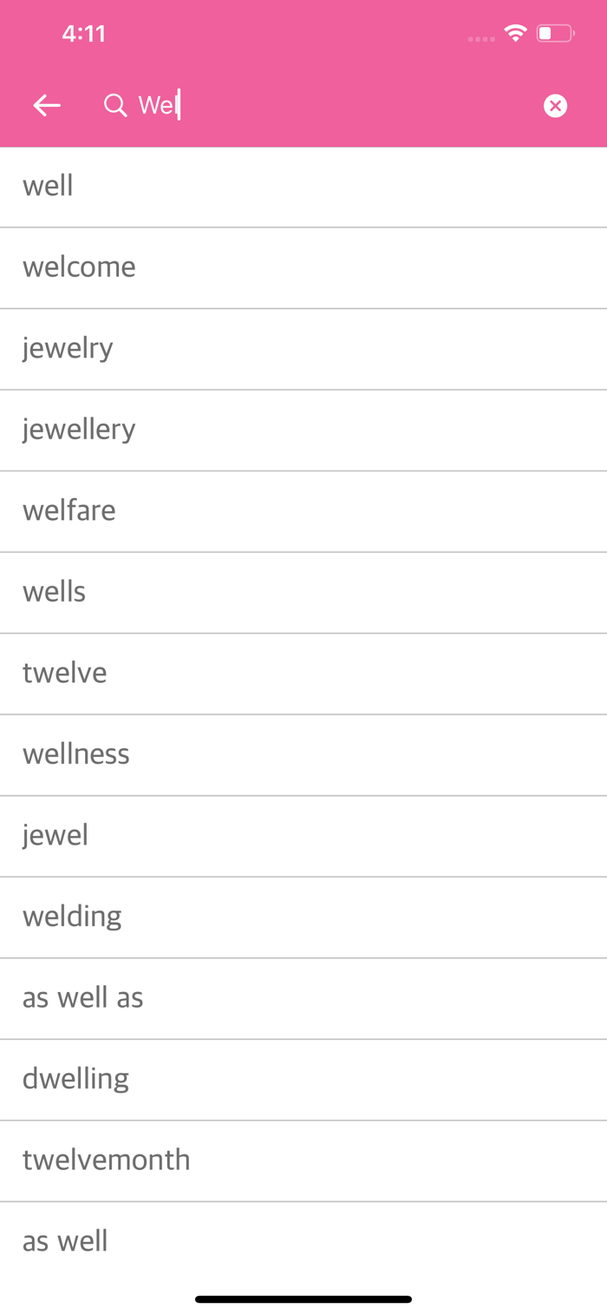Image resolution: width=607 pixels, height=1315 pixels.
Task: Select the "as well as" phrase
Action: 303,998
